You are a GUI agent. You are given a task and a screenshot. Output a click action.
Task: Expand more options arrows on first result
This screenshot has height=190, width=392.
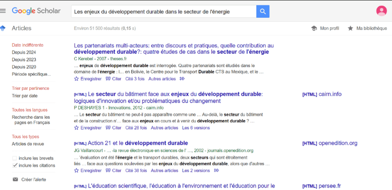182,79
